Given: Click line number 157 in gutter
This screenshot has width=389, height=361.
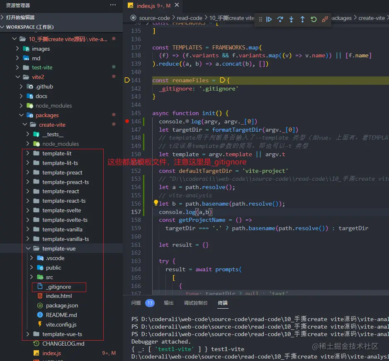Looking at the screenshot, I should [136, 212].
